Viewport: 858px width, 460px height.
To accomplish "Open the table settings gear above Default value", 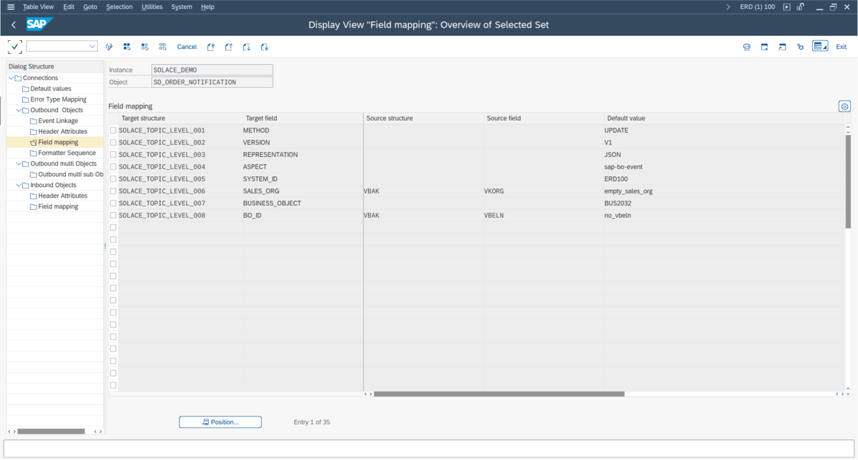I will [844, 106].
